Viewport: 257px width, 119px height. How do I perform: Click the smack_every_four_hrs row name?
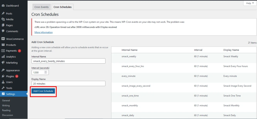tap(133, 66)
